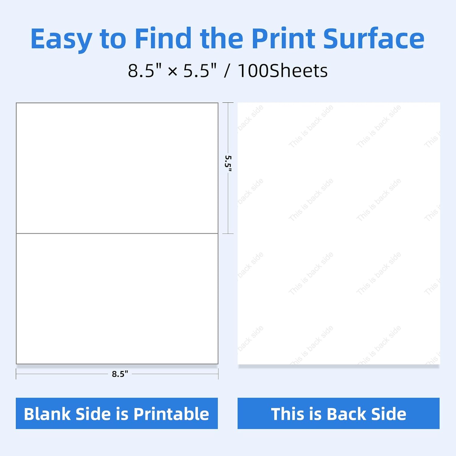The image size is (456, 456).
Task: Click the word "Blank" in the left banner
Action: (47, 414)
